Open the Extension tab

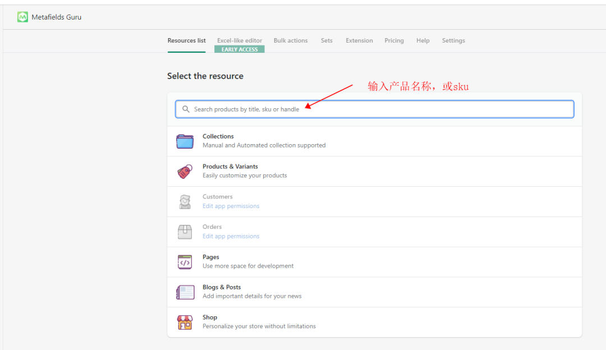coord(360,40)
